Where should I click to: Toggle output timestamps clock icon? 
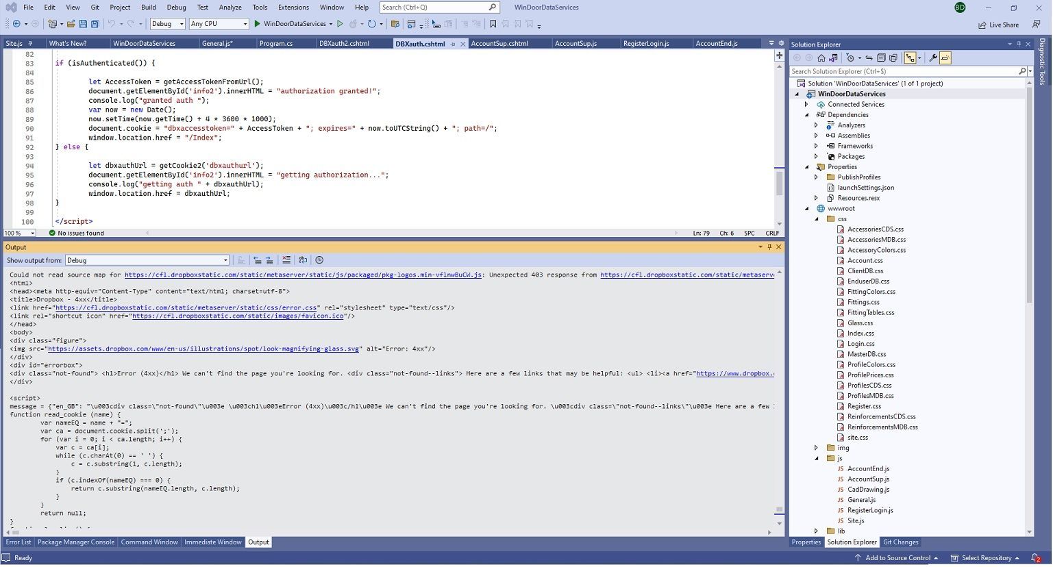click(x=319, y=260)
